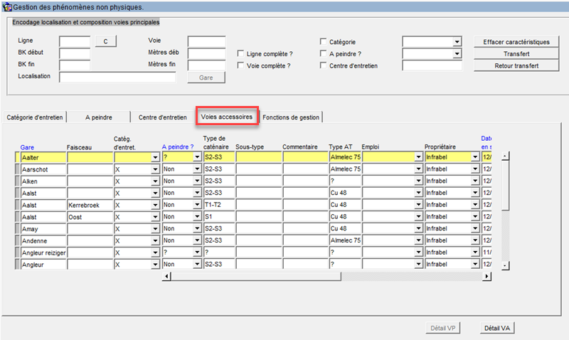Viewport: 569px width, 340px height.
Task: Click the Ligne input field
Action: tap(75, 41)
